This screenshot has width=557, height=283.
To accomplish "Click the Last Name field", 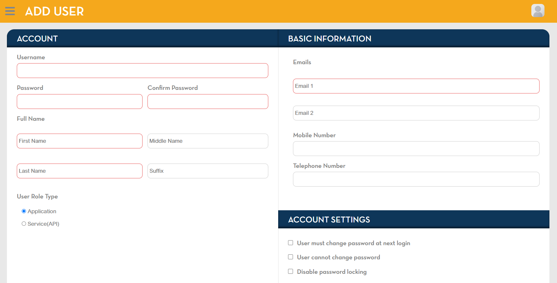I will coord(80,171).
